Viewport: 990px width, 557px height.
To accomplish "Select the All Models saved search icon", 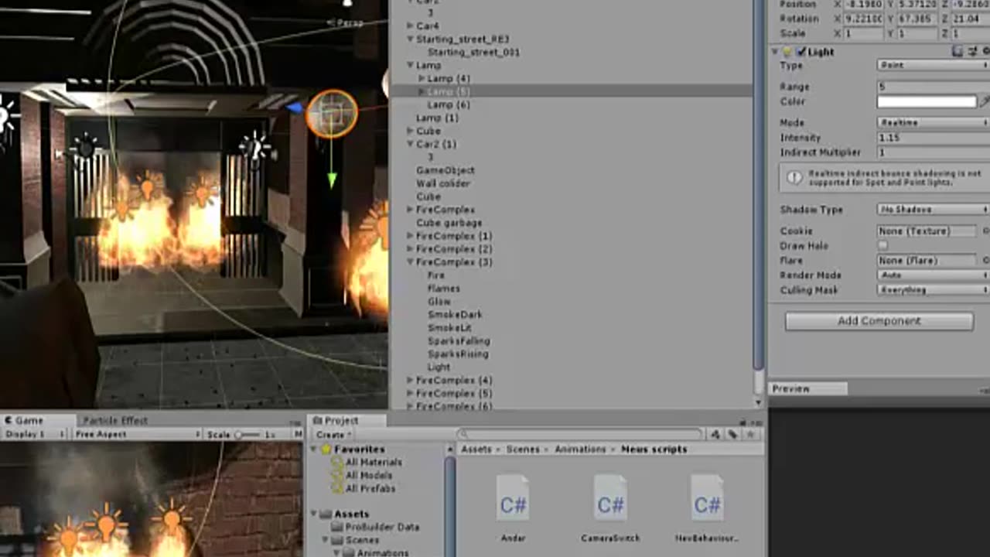I will coord(337,475).
